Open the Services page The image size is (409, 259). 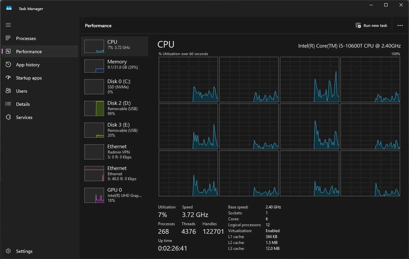coord(40,117)
